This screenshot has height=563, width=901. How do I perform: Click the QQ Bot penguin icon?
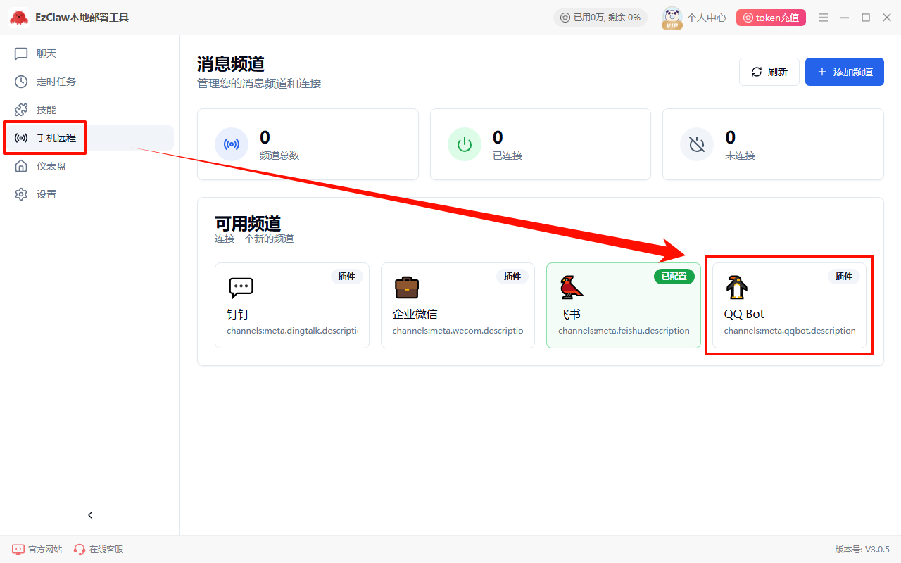pos(737,287)
